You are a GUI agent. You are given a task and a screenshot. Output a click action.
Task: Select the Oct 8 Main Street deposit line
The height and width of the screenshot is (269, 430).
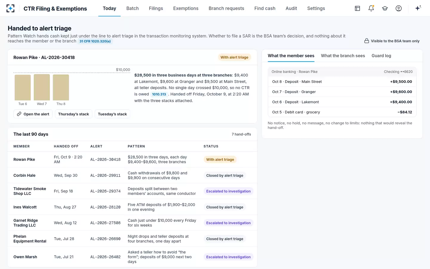[342, 82]
